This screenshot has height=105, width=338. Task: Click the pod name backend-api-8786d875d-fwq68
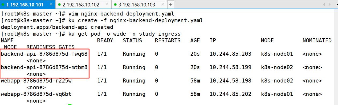44,54
